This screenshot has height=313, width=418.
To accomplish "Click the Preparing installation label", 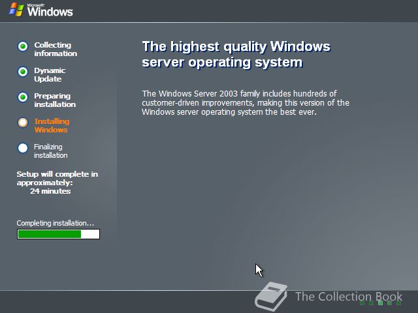I will click(55, 100).
